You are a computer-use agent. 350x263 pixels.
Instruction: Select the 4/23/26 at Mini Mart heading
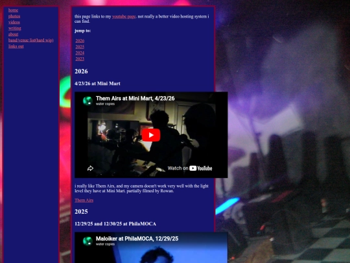[x=97, y=84]
